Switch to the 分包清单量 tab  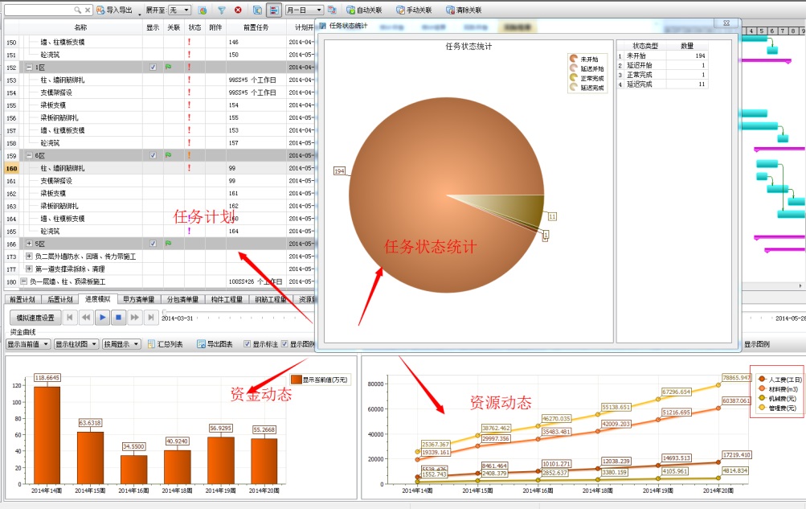click(182, 299)
